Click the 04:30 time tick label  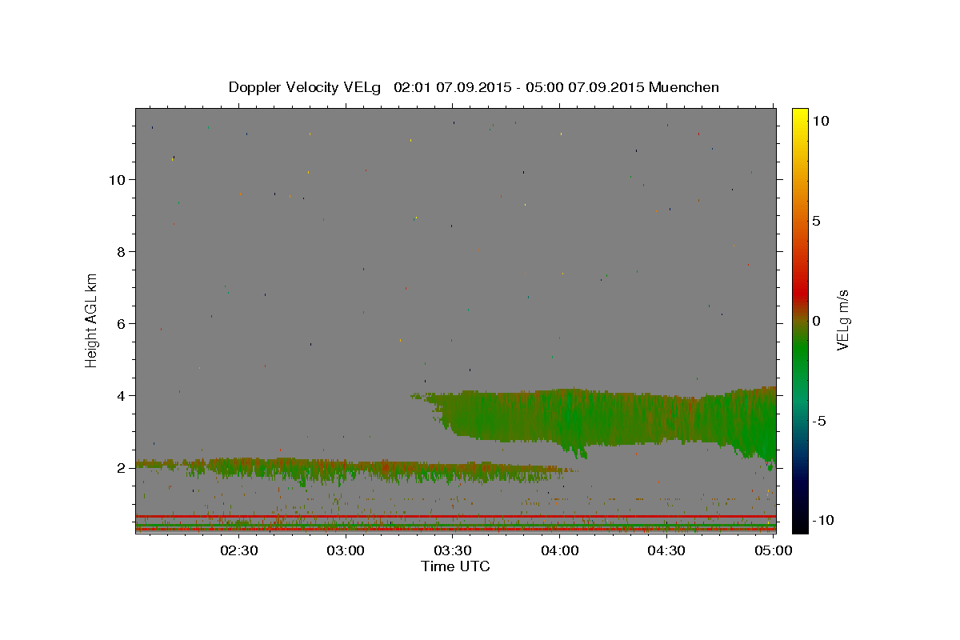point(666,550)
